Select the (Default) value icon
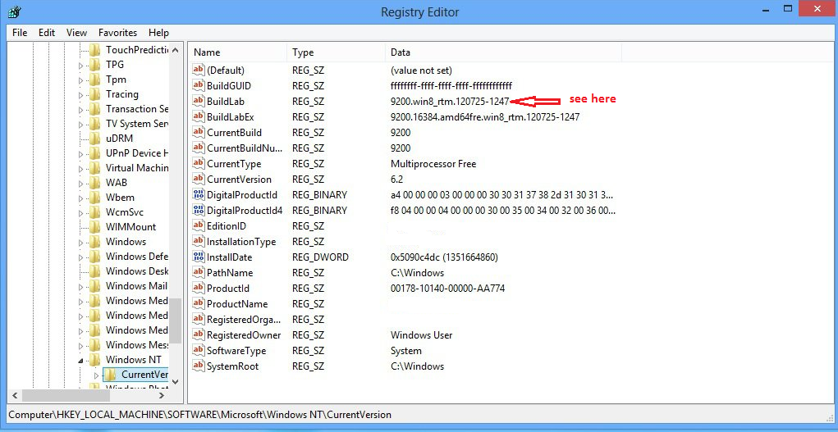The height and width of the screenshot is (432, 838). [199, 70]
